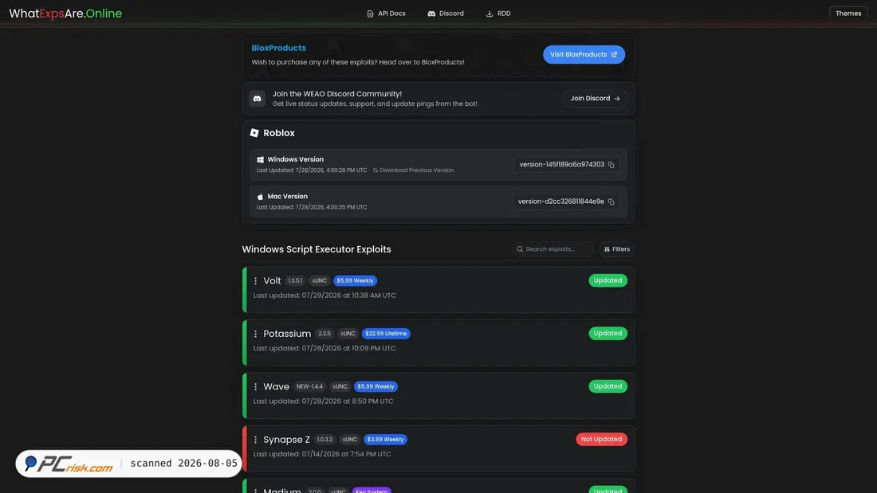The image size is (877, 493).
Task: Open the Filters dropdown
Action: [x=616, y=249]
